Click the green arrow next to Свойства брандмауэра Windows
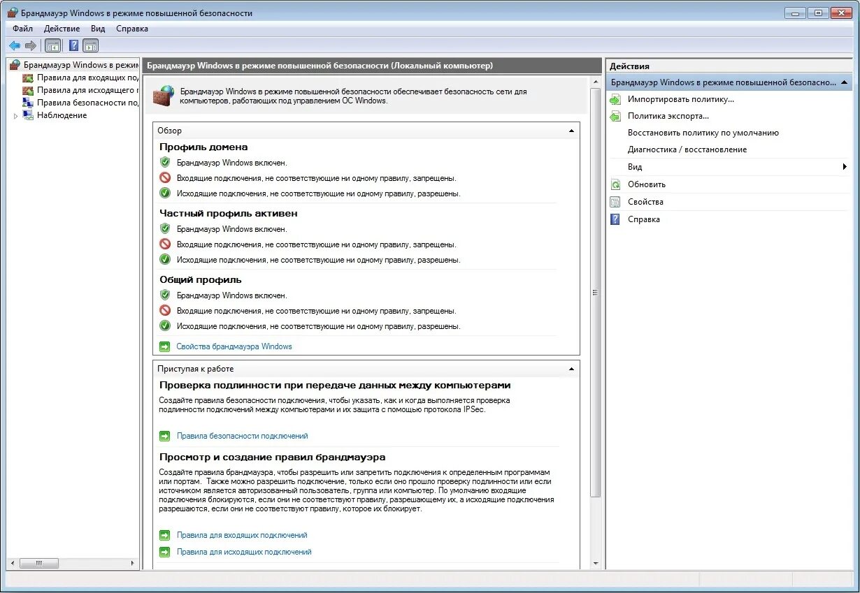Image resolution: width=860 pixels, height=593 pixels. tap(165, 346)
